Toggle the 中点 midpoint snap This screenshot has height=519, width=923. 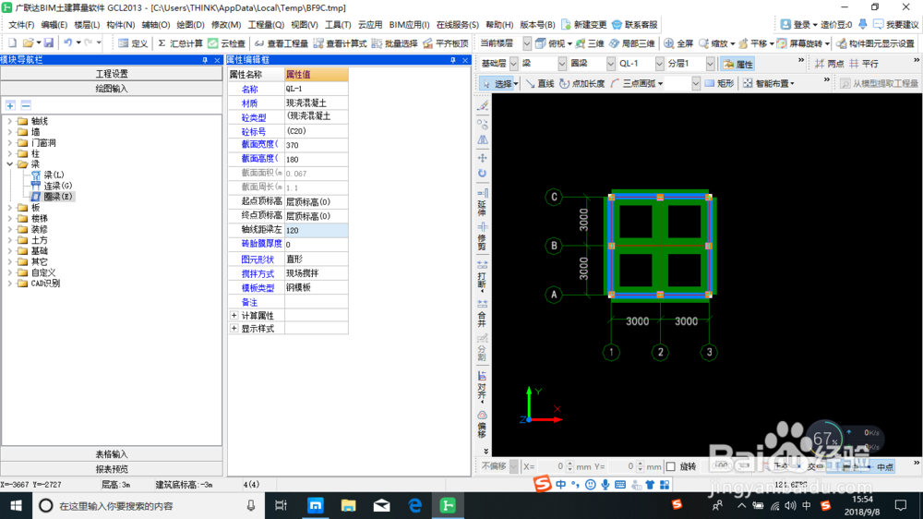(880, 466)
